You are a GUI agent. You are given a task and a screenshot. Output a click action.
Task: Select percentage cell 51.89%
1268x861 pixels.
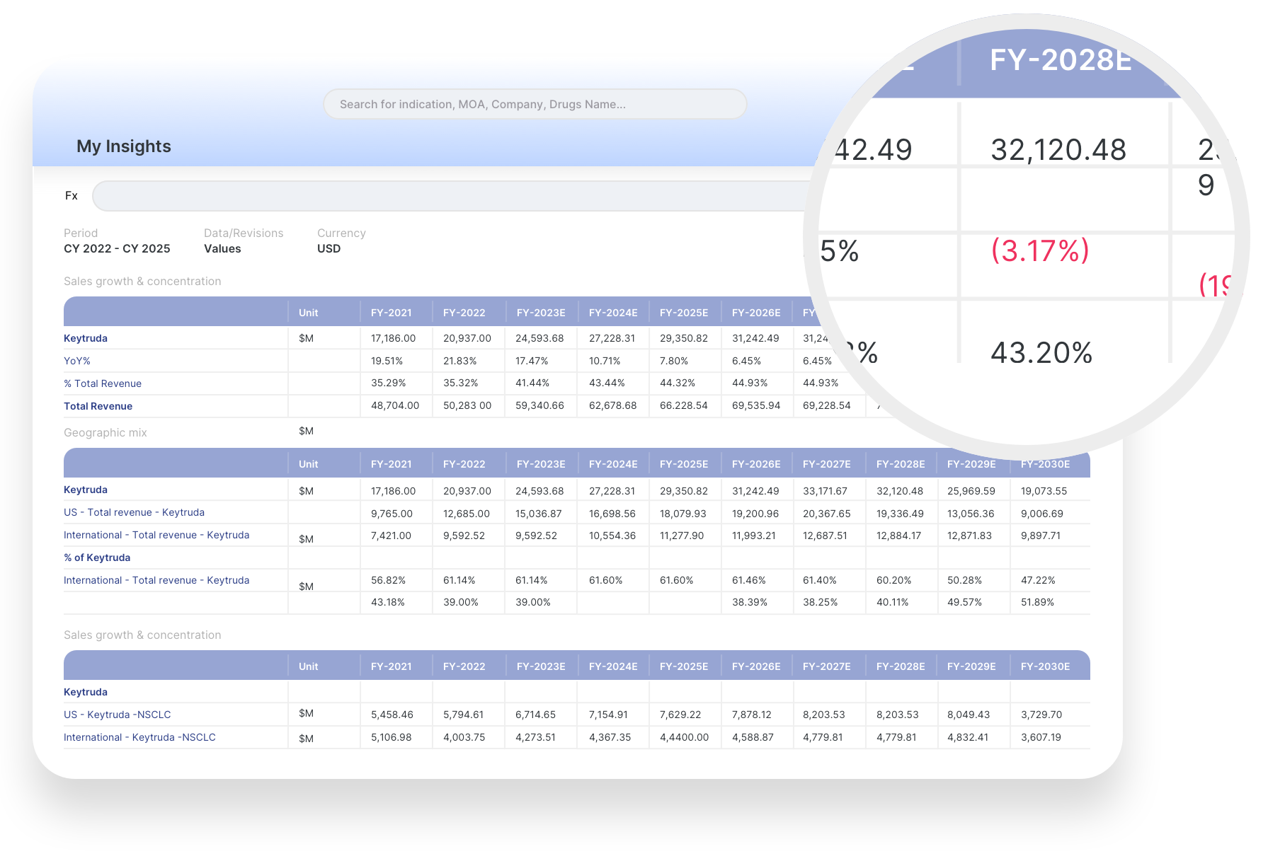click(x=1037, y=602)
